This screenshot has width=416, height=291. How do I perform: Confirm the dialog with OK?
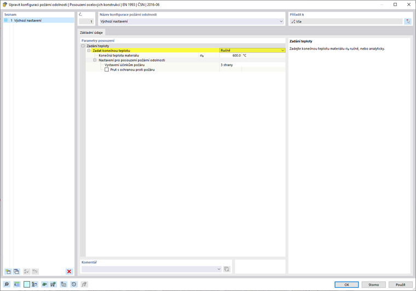346,284
